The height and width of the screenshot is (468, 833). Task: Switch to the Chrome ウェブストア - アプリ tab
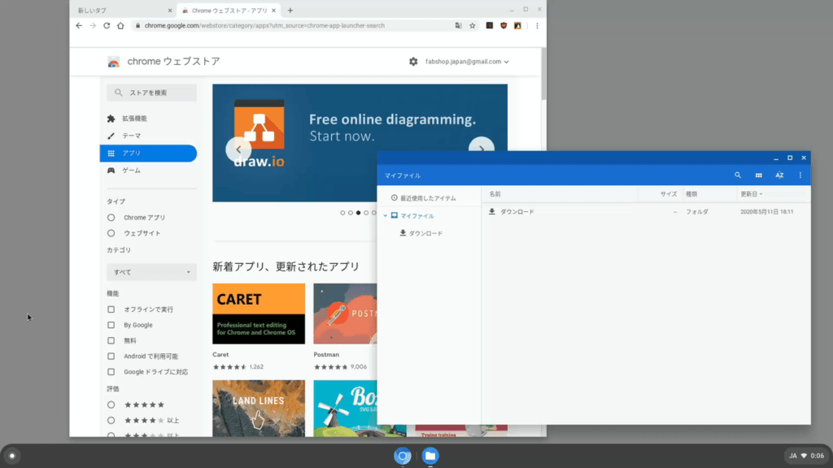point(229,11)
